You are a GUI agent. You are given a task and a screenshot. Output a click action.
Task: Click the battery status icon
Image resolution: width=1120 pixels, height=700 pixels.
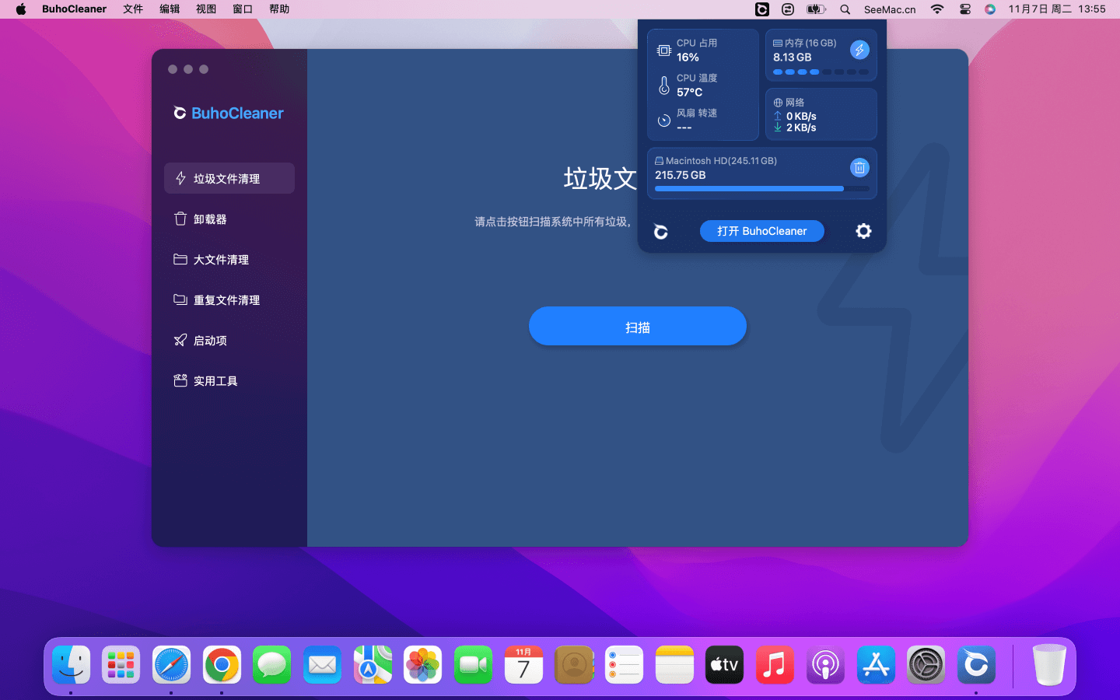(x=815, y=9)
